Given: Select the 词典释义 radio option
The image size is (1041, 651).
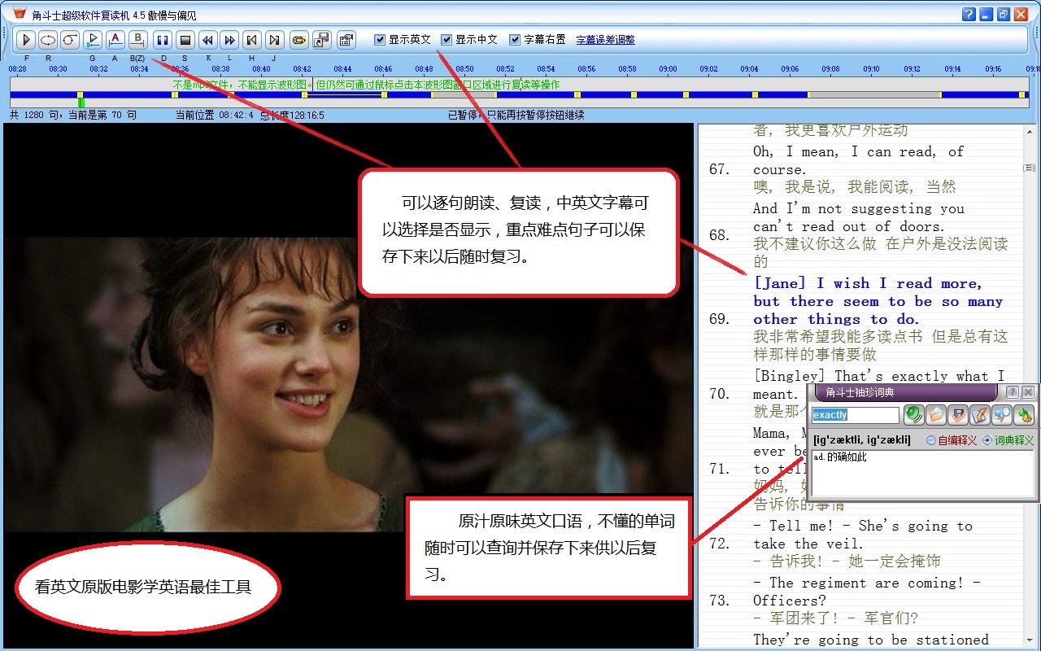Looking at the screenshot, I should coord(987,440).
